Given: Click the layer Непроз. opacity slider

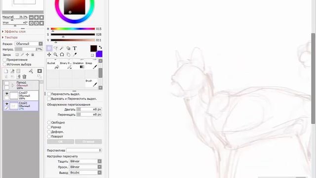Looking at the screenshot, I should [29, 49].
